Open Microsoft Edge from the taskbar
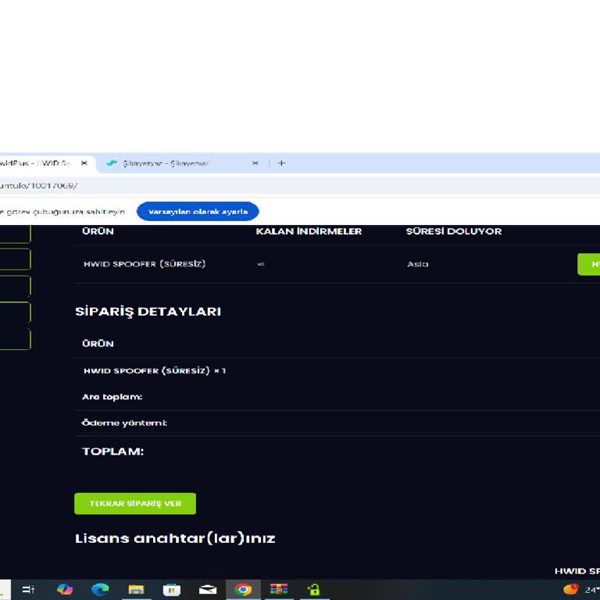The image size is (600, 600). click(100, 590)
